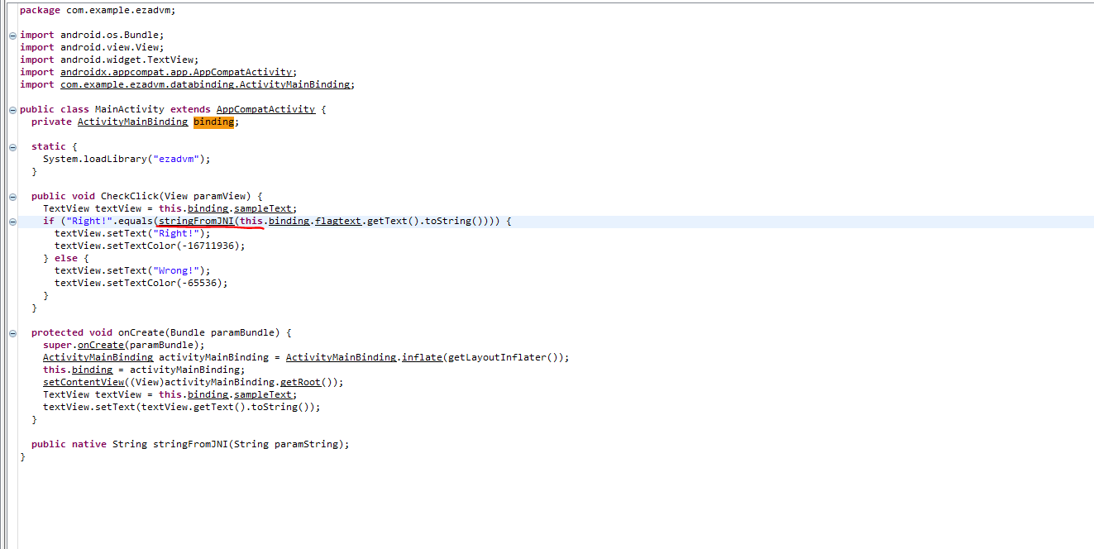This screenshot has width=1094, height=549.
Task: Click the sampleText link in CheckClick
Action: (263, 208)
